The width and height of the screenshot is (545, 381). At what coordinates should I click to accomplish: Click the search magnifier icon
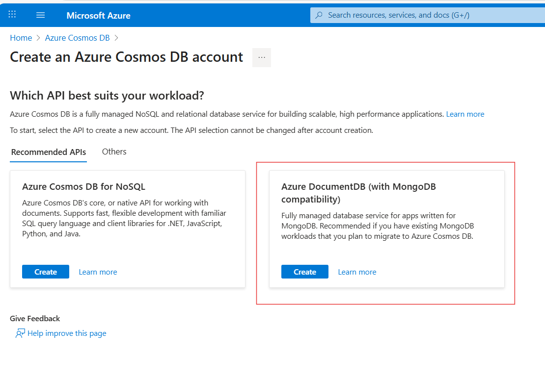point(319,15)
